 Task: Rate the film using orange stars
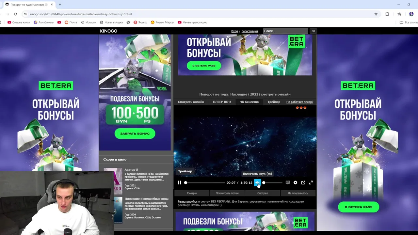point(301,108)
